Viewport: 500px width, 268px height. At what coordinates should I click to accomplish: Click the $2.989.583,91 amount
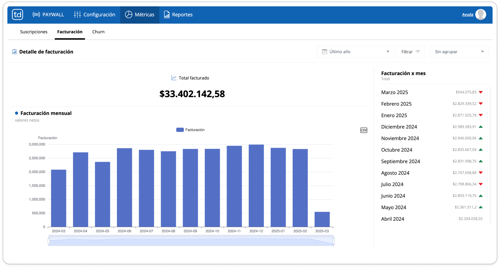(464, 127)
